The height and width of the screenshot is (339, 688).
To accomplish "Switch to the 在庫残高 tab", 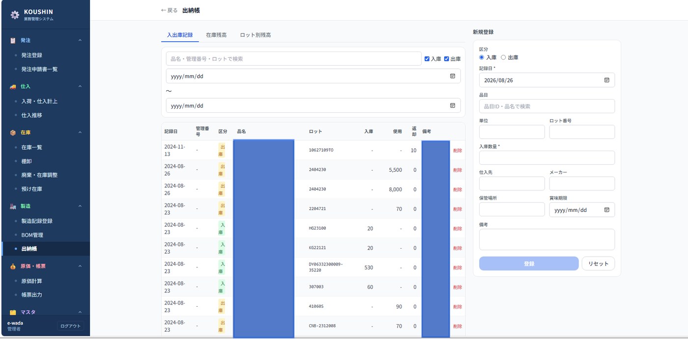I will (216, 35).
